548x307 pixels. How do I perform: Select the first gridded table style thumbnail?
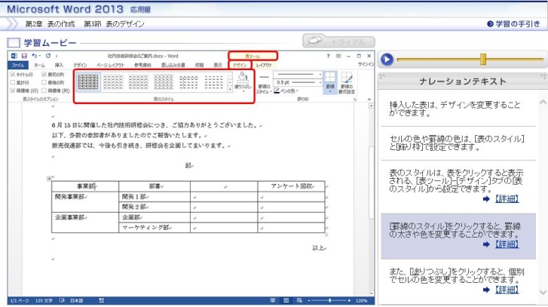pyautogui.click(x=88, y=82)
